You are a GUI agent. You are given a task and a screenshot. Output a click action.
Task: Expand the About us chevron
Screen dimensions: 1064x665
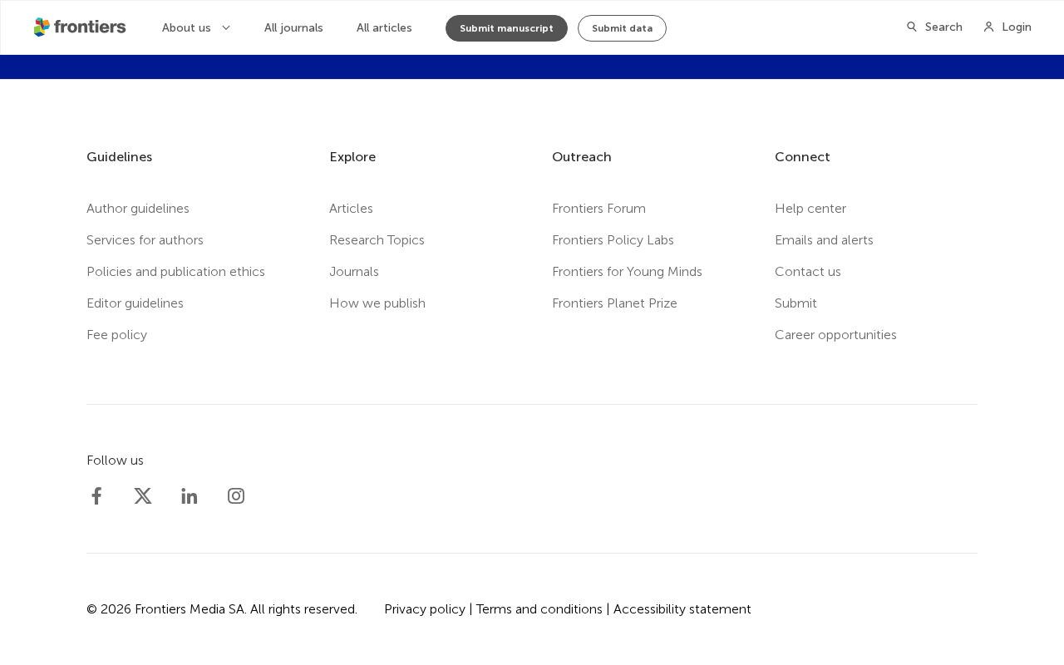pos(226,27)
